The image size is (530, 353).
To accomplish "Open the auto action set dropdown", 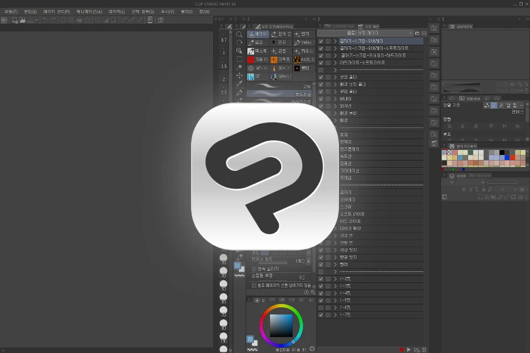I will [365, 33].
